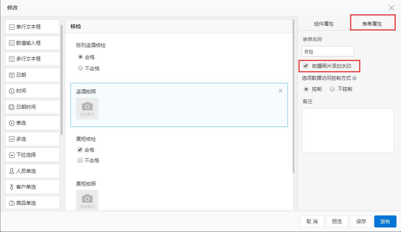Open the 表单属性 tab
Screen dimensions: 401x232
tap(372, 24)
